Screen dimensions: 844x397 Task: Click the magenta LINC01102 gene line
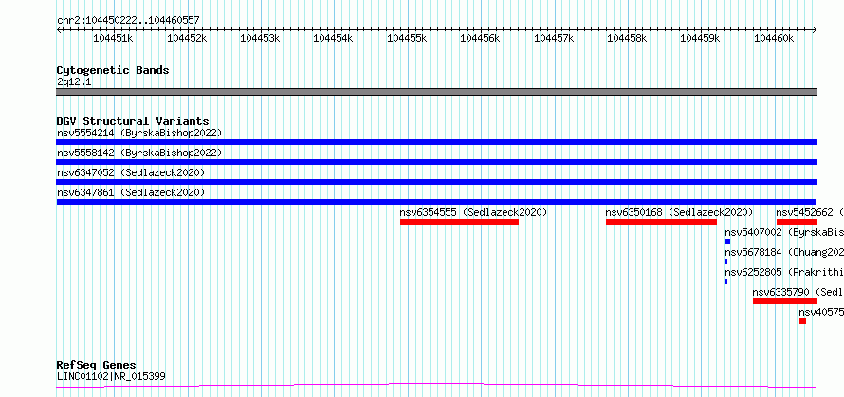(436, 385)
